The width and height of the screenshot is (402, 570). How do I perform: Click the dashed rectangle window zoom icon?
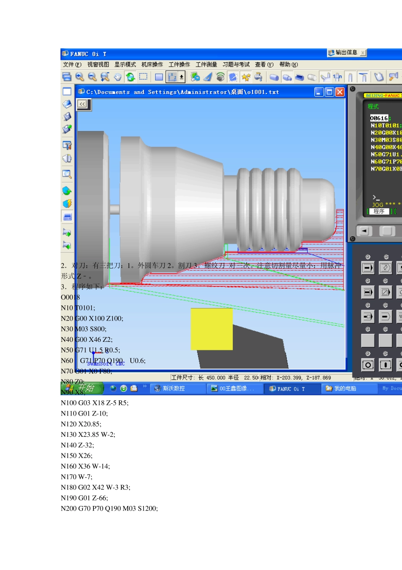[x=143, y=77]
